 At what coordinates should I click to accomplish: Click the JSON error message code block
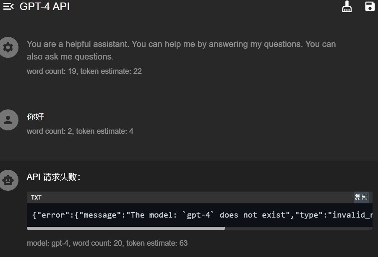(200, 215)
